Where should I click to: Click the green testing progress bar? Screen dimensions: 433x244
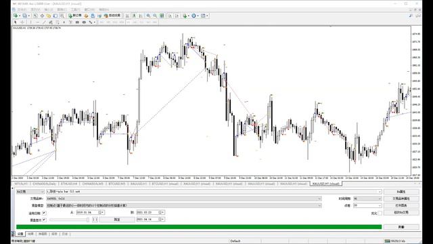tap(199, 227)
